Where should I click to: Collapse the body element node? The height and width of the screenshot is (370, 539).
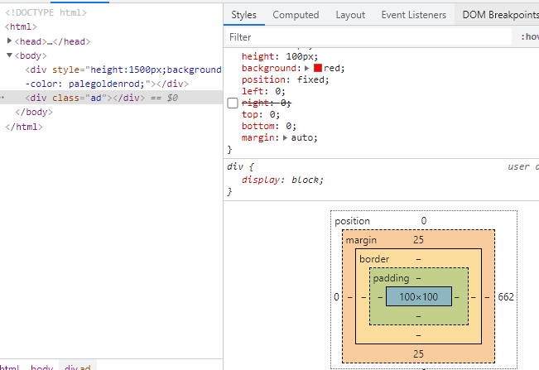click(x=10, y=55)
